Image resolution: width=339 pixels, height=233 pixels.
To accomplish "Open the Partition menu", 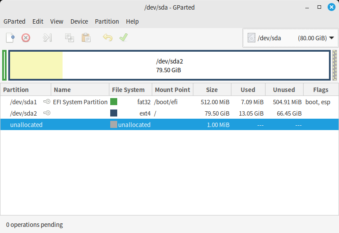I will (x=107, y=21).
